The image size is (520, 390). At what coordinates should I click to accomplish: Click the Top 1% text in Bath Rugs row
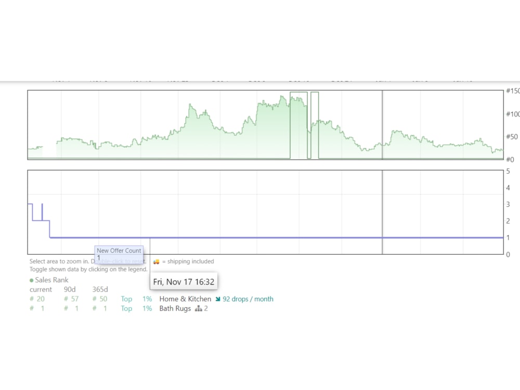(x=136, y=308)
